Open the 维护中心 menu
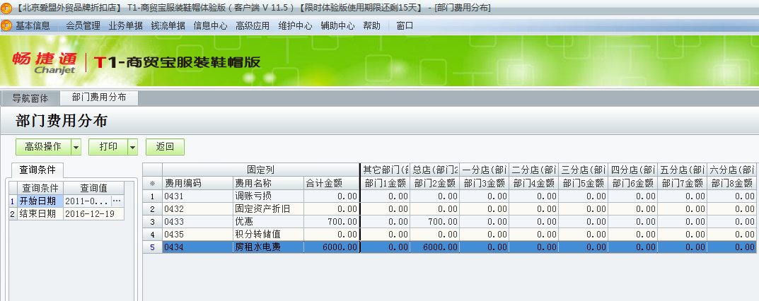 click(x=295, y=25)
